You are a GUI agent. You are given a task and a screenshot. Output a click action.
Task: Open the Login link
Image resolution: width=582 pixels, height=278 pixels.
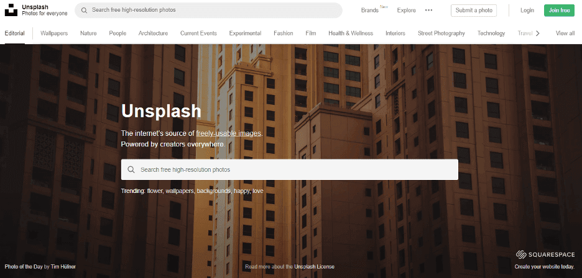527,11
